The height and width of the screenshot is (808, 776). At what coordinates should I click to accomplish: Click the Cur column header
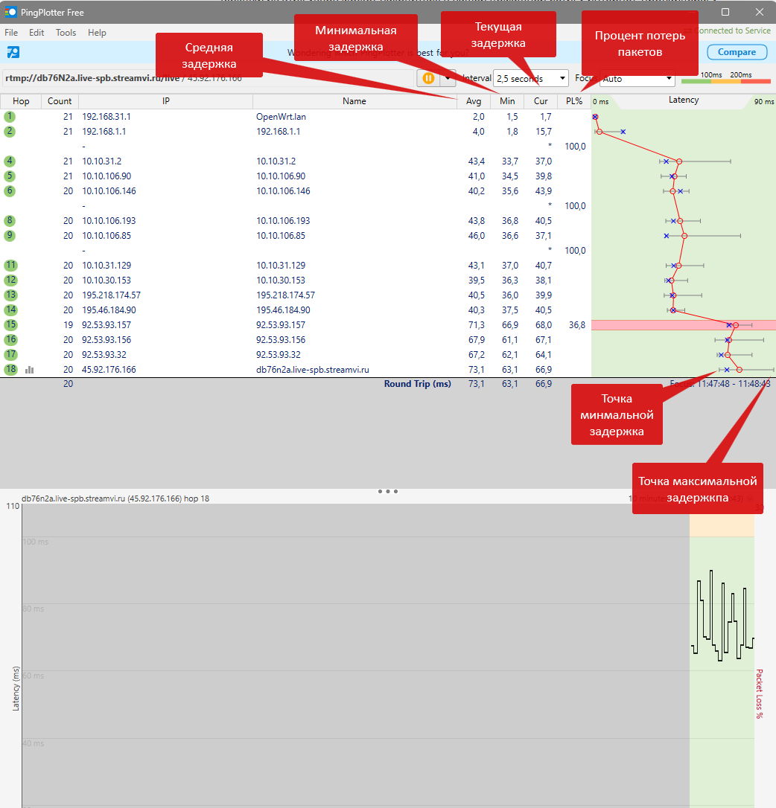point(541,101)
